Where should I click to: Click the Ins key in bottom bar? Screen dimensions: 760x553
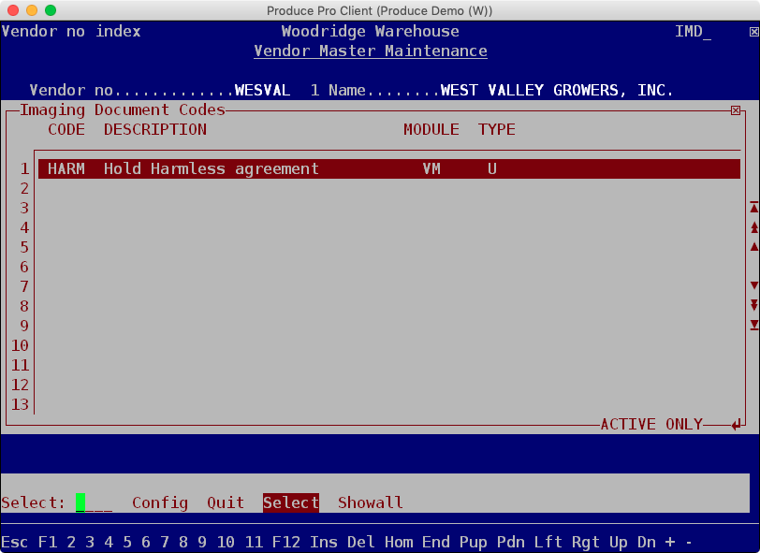[x=323, y=543]
